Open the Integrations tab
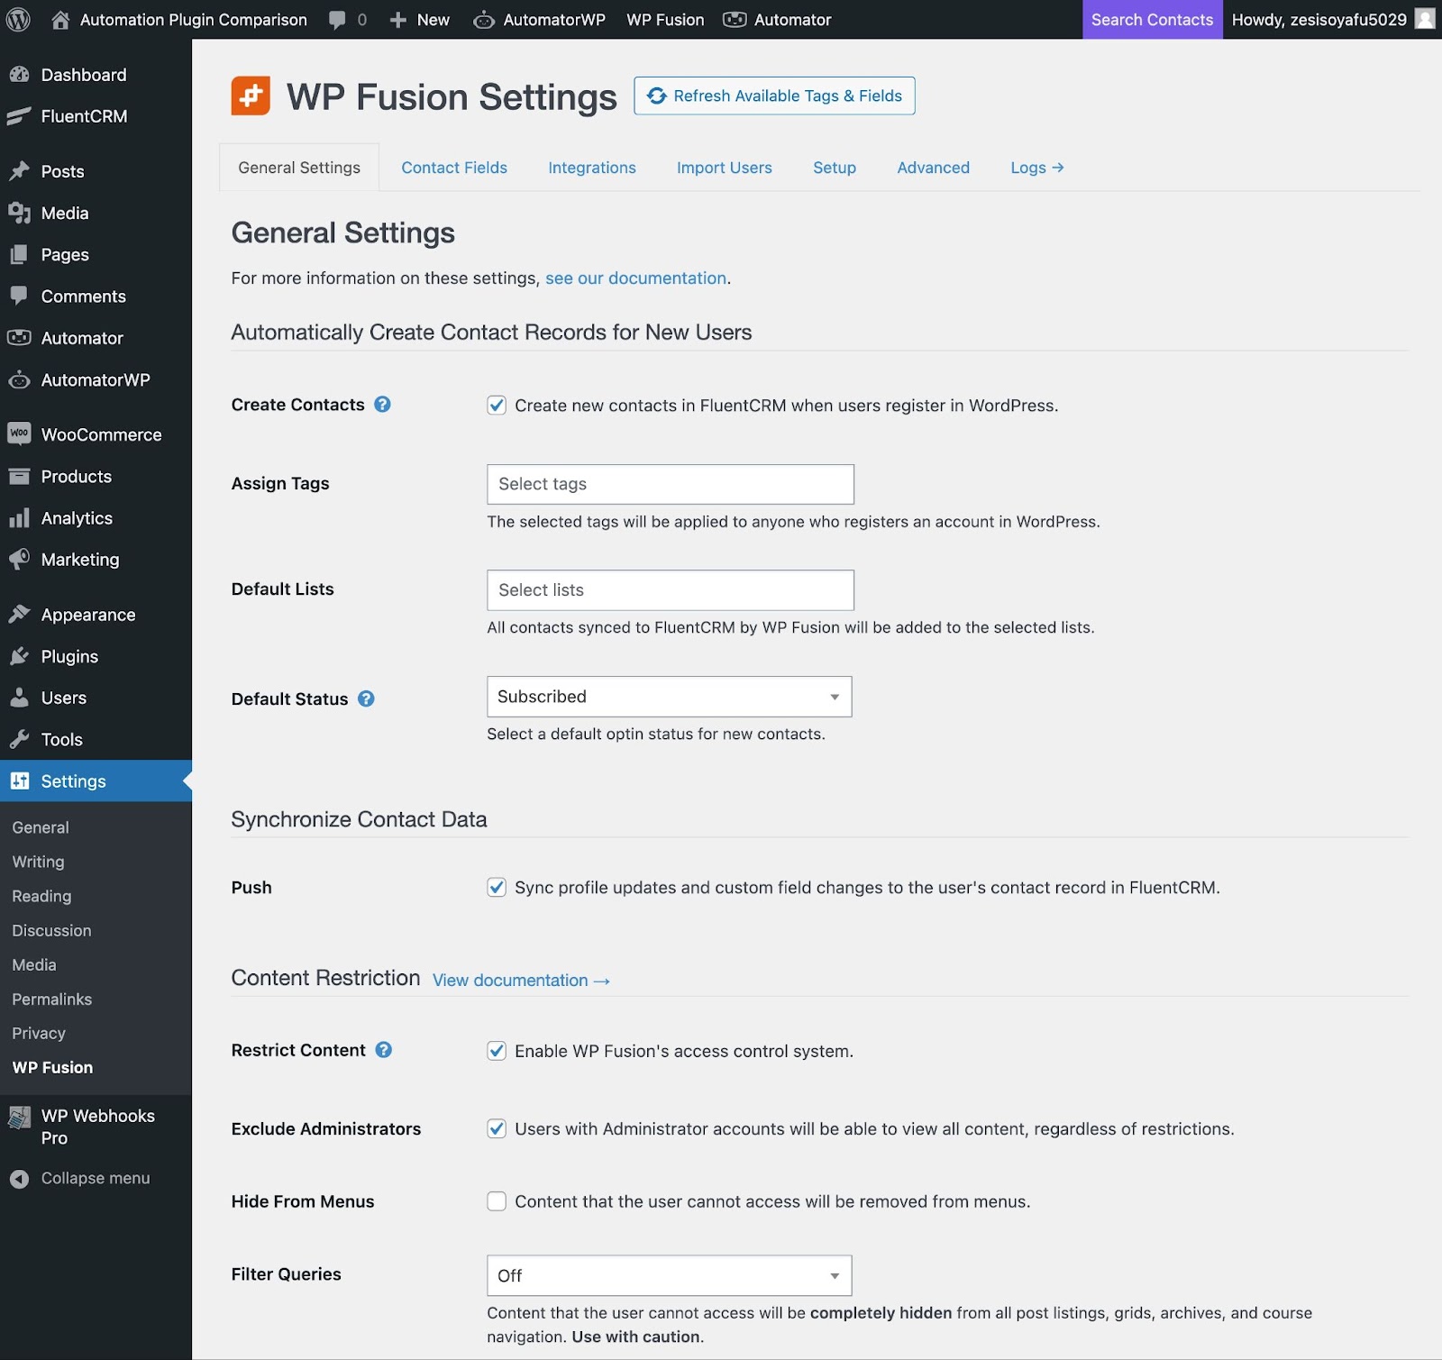Image resolution: width=1442 pixels, height=1360 pixels. click(592, 168)
